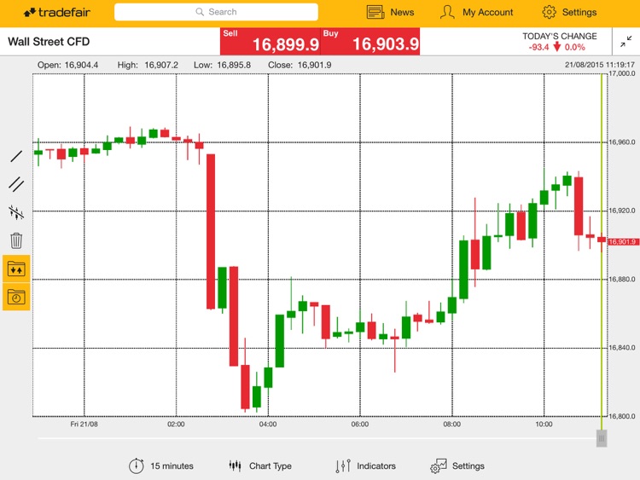Image resolution: width=640 pixels, height=480 pixels.
Task: Click the Wall Street CFD title
Action: coord(49,42)
